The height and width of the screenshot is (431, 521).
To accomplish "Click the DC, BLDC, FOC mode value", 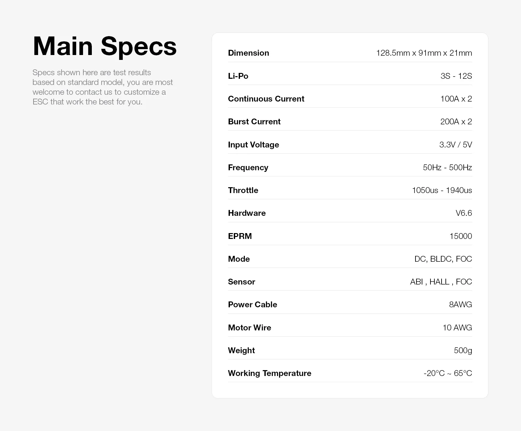I will pyautogui.click(x=443, y=259).
